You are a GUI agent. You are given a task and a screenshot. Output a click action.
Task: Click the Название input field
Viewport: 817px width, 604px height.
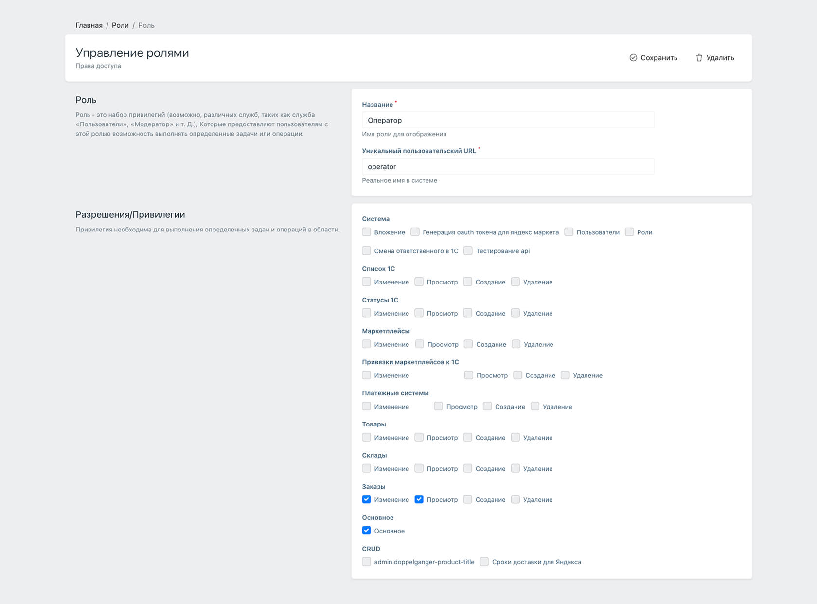508,120
